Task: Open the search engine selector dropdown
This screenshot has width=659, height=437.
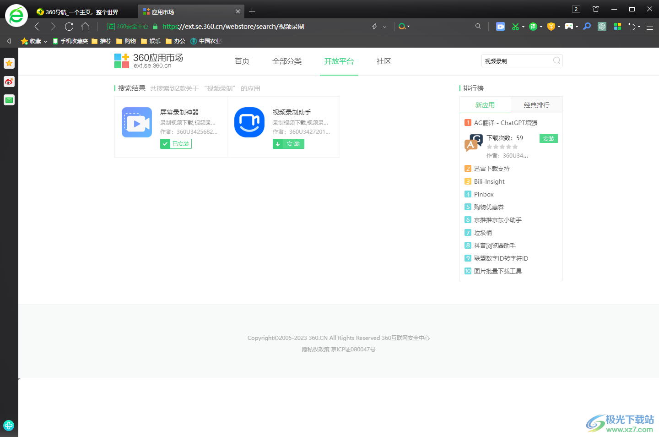Action: tap(404, 27)
